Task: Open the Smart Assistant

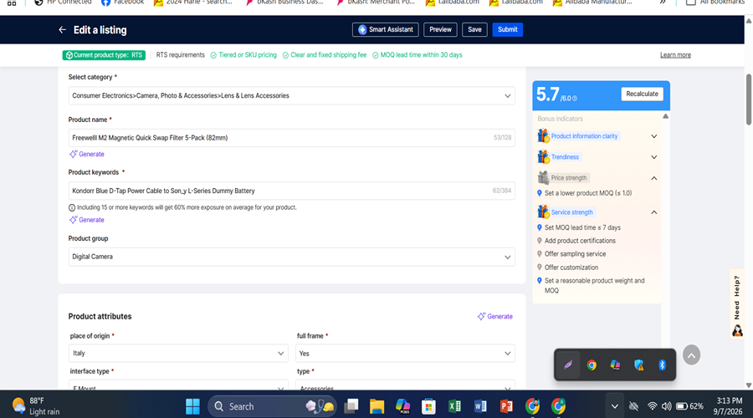Action: pos(385,30)
